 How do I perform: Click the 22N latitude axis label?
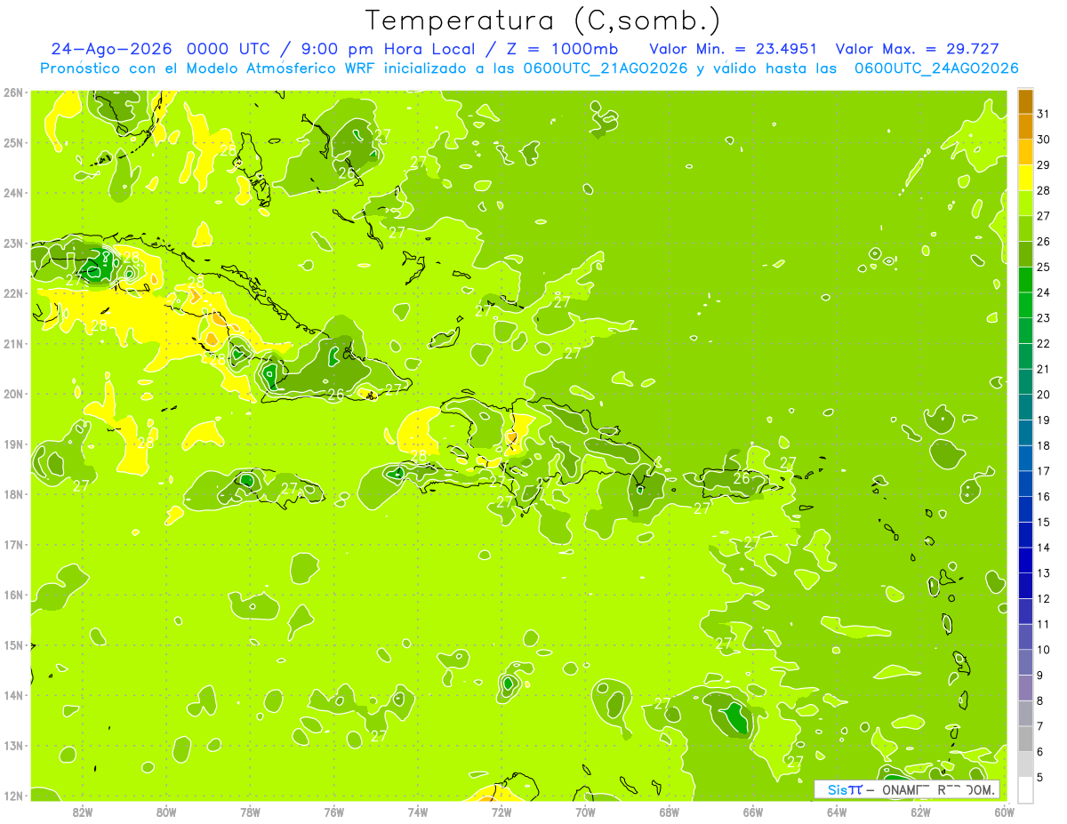[13, 293]
